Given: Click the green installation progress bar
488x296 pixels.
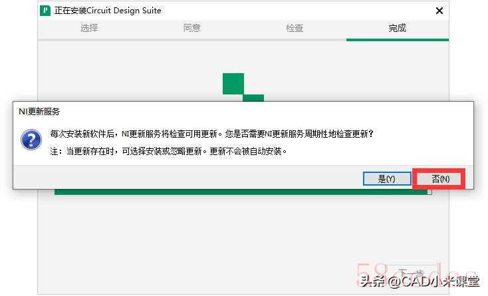Looking at the screenshot, I should coord(243,192).
